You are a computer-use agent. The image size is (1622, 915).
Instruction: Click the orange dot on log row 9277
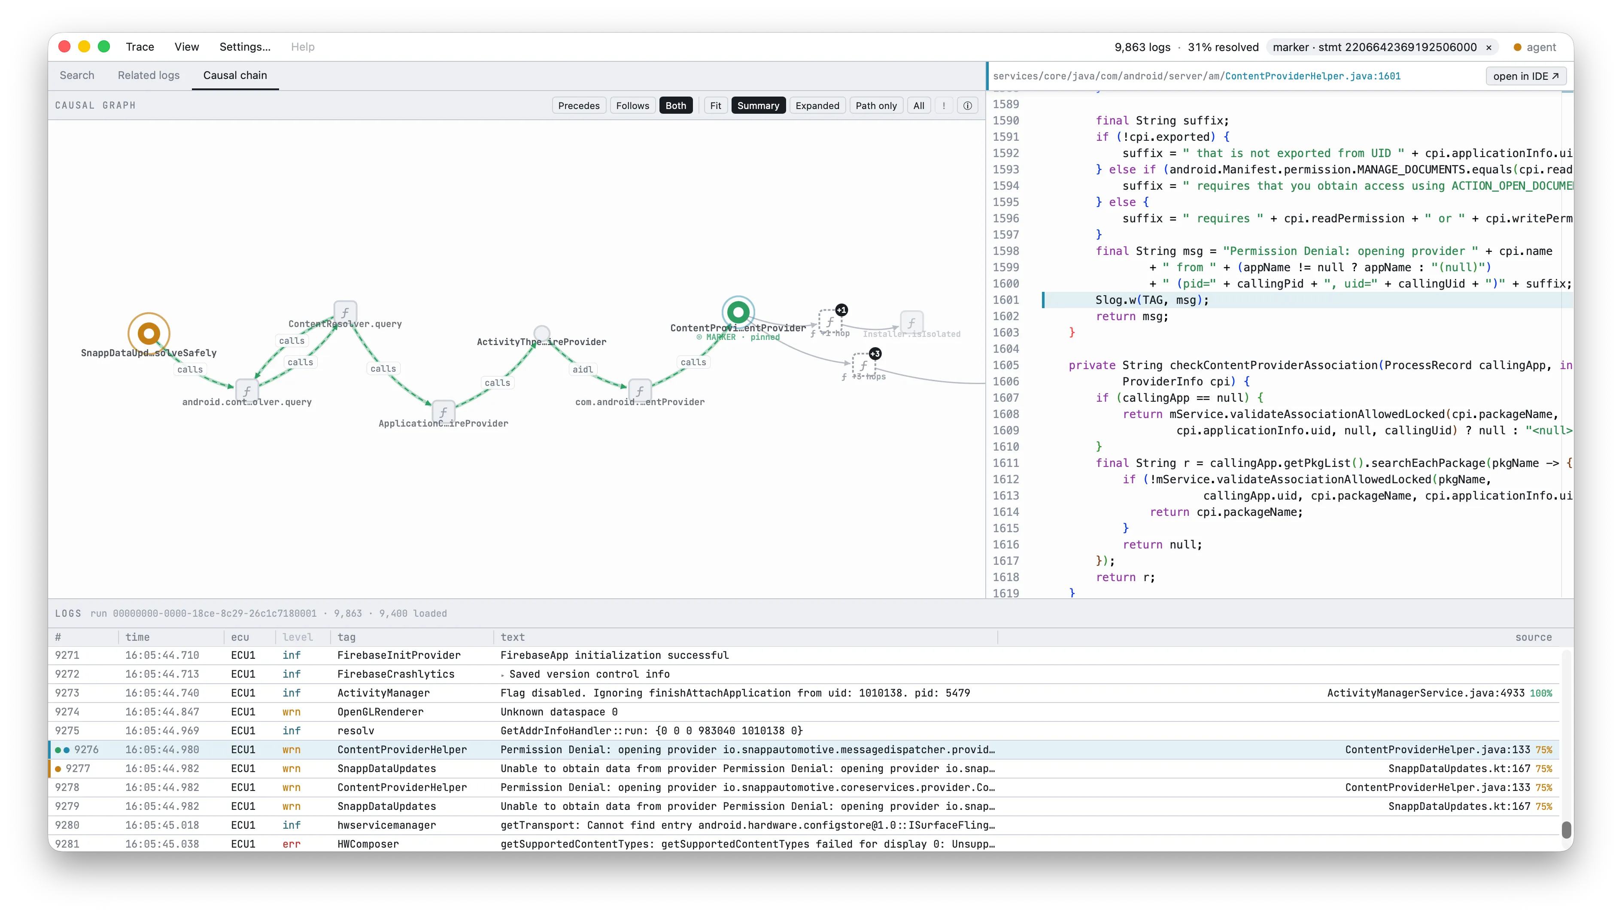tap(58, 768)
